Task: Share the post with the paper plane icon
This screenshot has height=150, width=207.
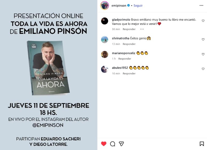Action: [121, 144]
